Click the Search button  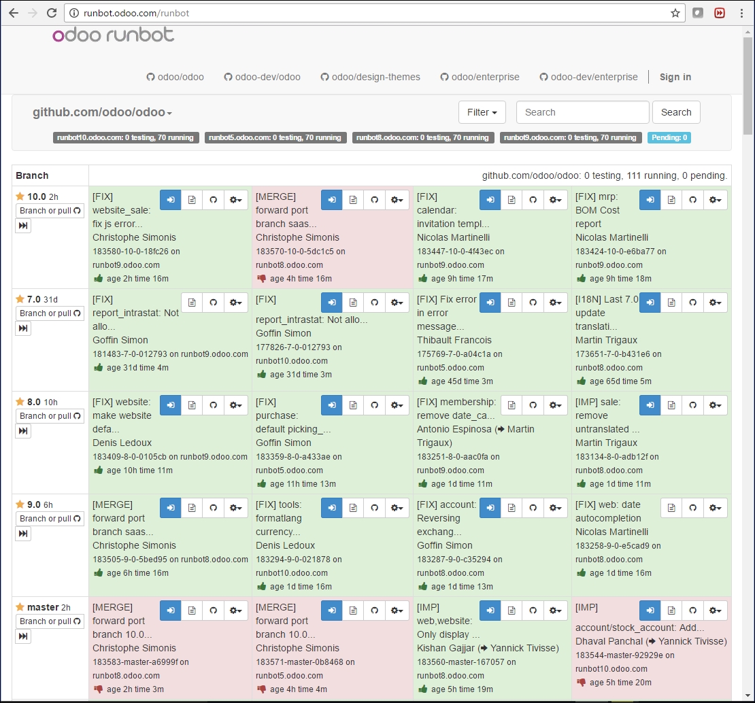pos(676,112)
